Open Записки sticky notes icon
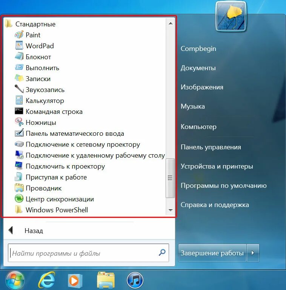The image size is (286, 290). click(x=19, y=78)
